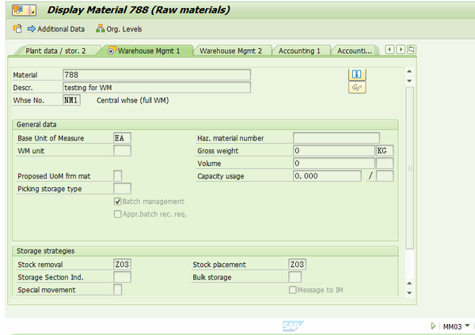This screenshot has width=475, height=335.
Task: Open the tab list selector icon
Action: 412,49
